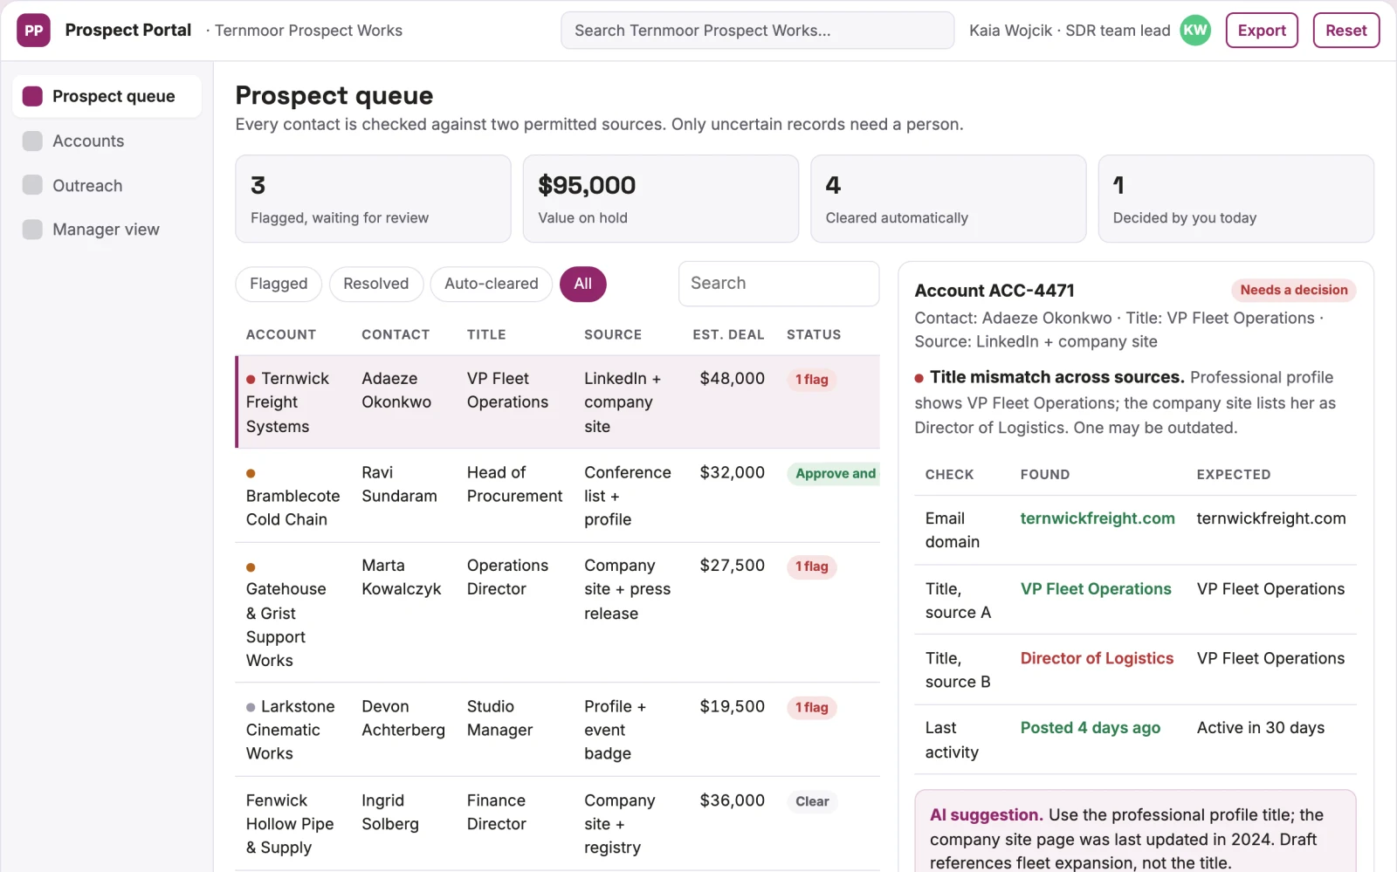The width and height of the screenshot is (1397, 872).
Task: Open Accounts in the sidebar
Action: click(x=107, y=141)
